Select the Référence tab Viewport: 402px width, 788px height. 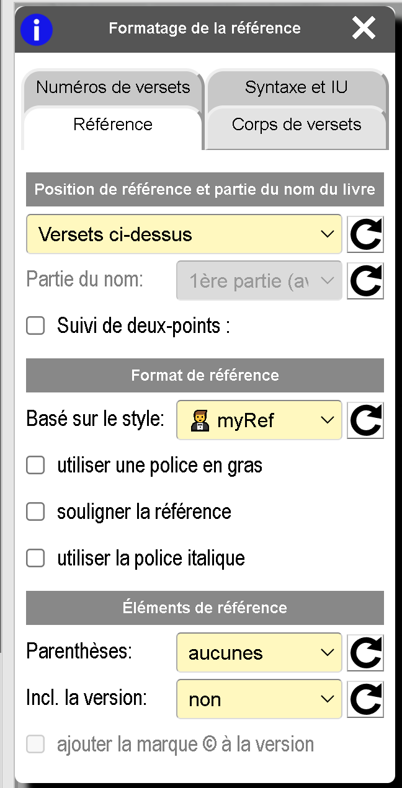click(113, 125)
